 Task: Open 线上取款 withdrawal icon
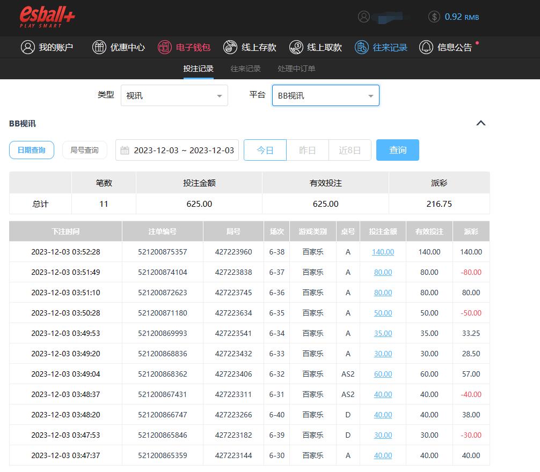pos(296,47)
